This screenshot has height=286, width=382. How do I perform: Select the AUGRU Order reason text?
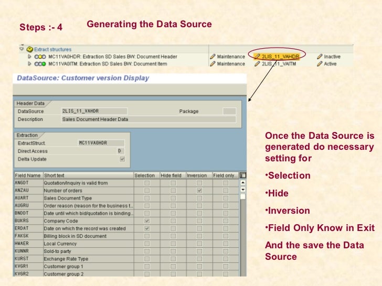click(x=89, y=206)
